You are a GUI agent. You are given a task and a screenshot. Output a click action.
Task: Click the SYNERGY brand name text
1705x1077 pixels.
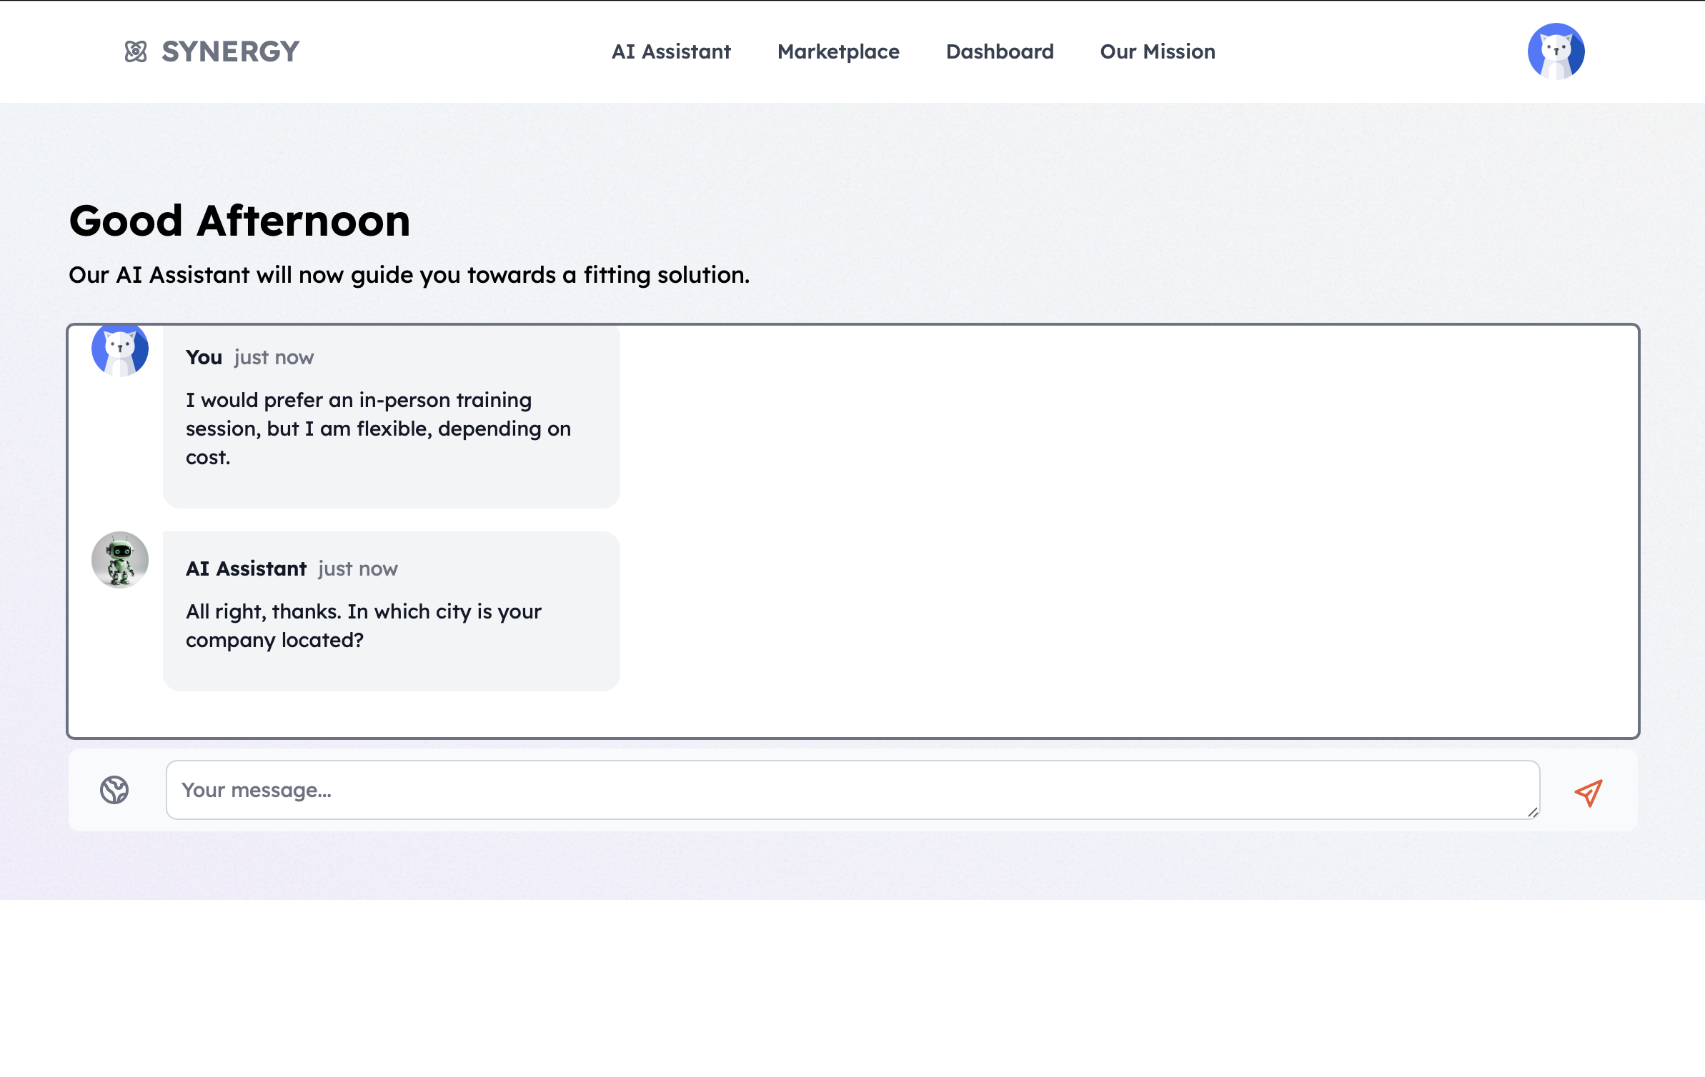point(230,51)
